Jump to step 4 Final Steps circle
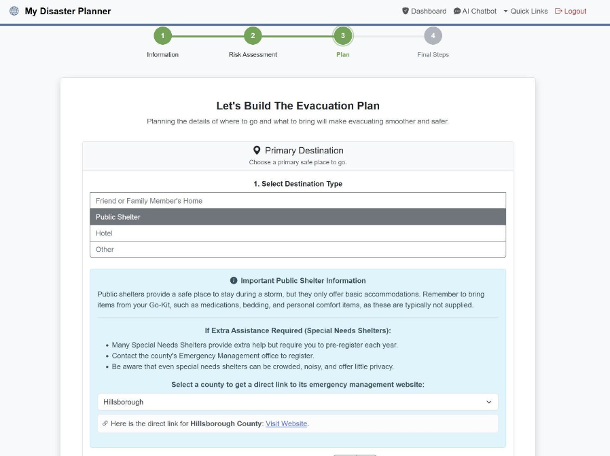The width and height of the screenshot is (610, 456). (x=433, y=36)
